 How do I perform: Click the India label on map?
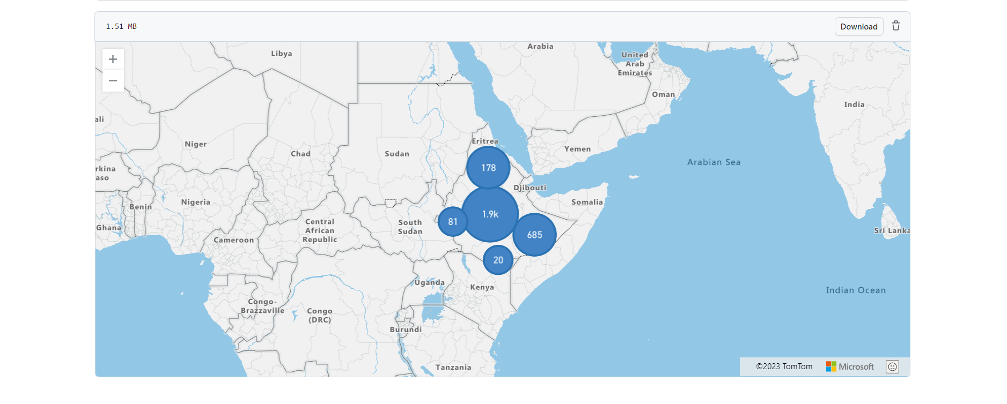click(x=854, y=104)
